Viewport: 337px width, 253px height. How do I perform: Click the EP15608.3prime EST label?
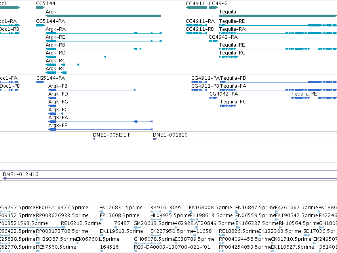pos(120,216)
